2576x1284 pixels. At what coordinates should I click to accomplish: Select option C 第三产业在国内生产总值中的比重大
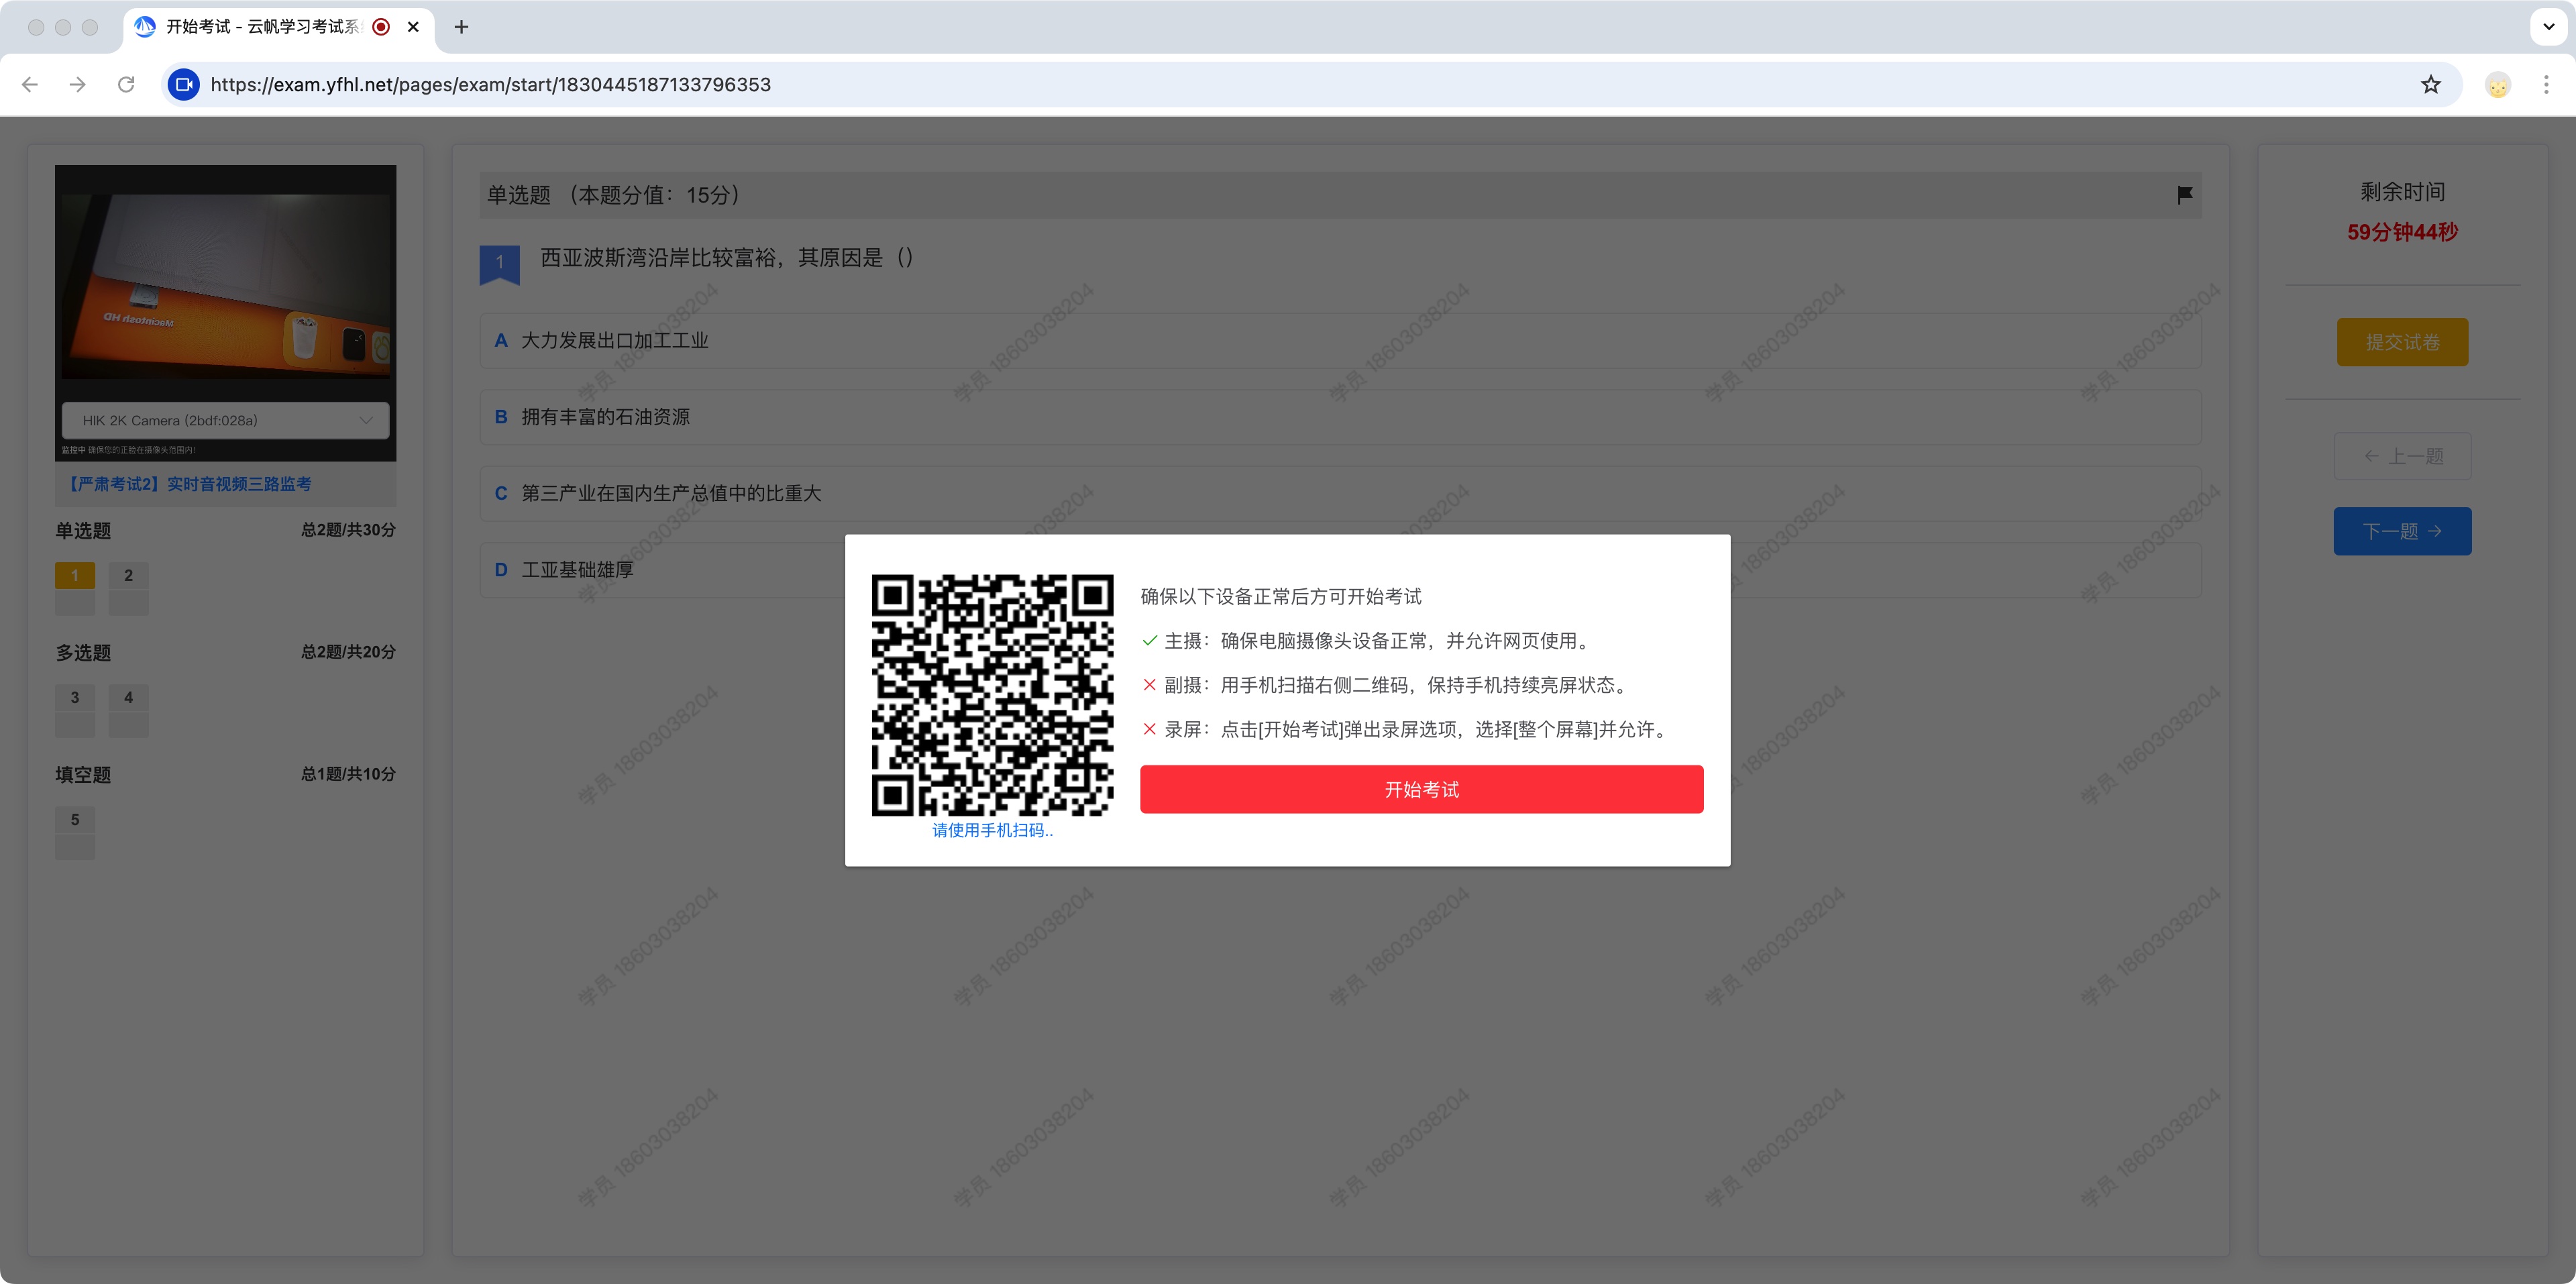[1340, 493]
